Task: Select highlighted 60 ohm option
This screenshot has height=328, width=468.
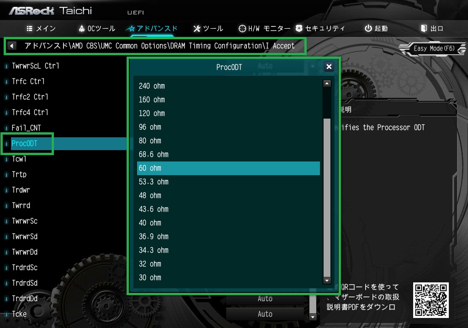Action: [x=229, y=168]
